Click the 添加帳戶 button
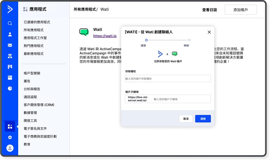This screenshot has height=161, width=271. (241, 10)
